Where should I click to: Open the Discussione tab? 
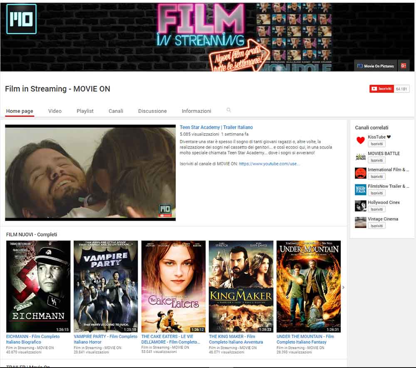point(152,111)
